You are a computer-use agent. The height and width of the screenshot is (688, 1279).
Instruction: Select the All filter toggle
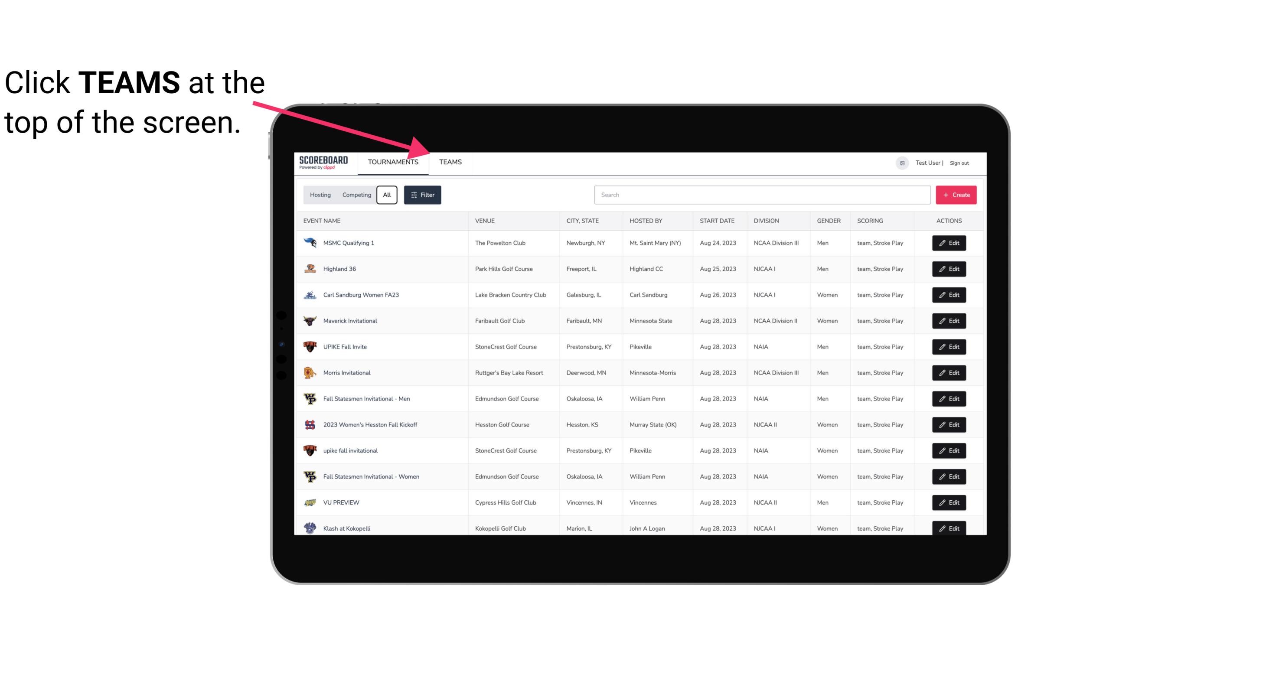coord(386,194)
